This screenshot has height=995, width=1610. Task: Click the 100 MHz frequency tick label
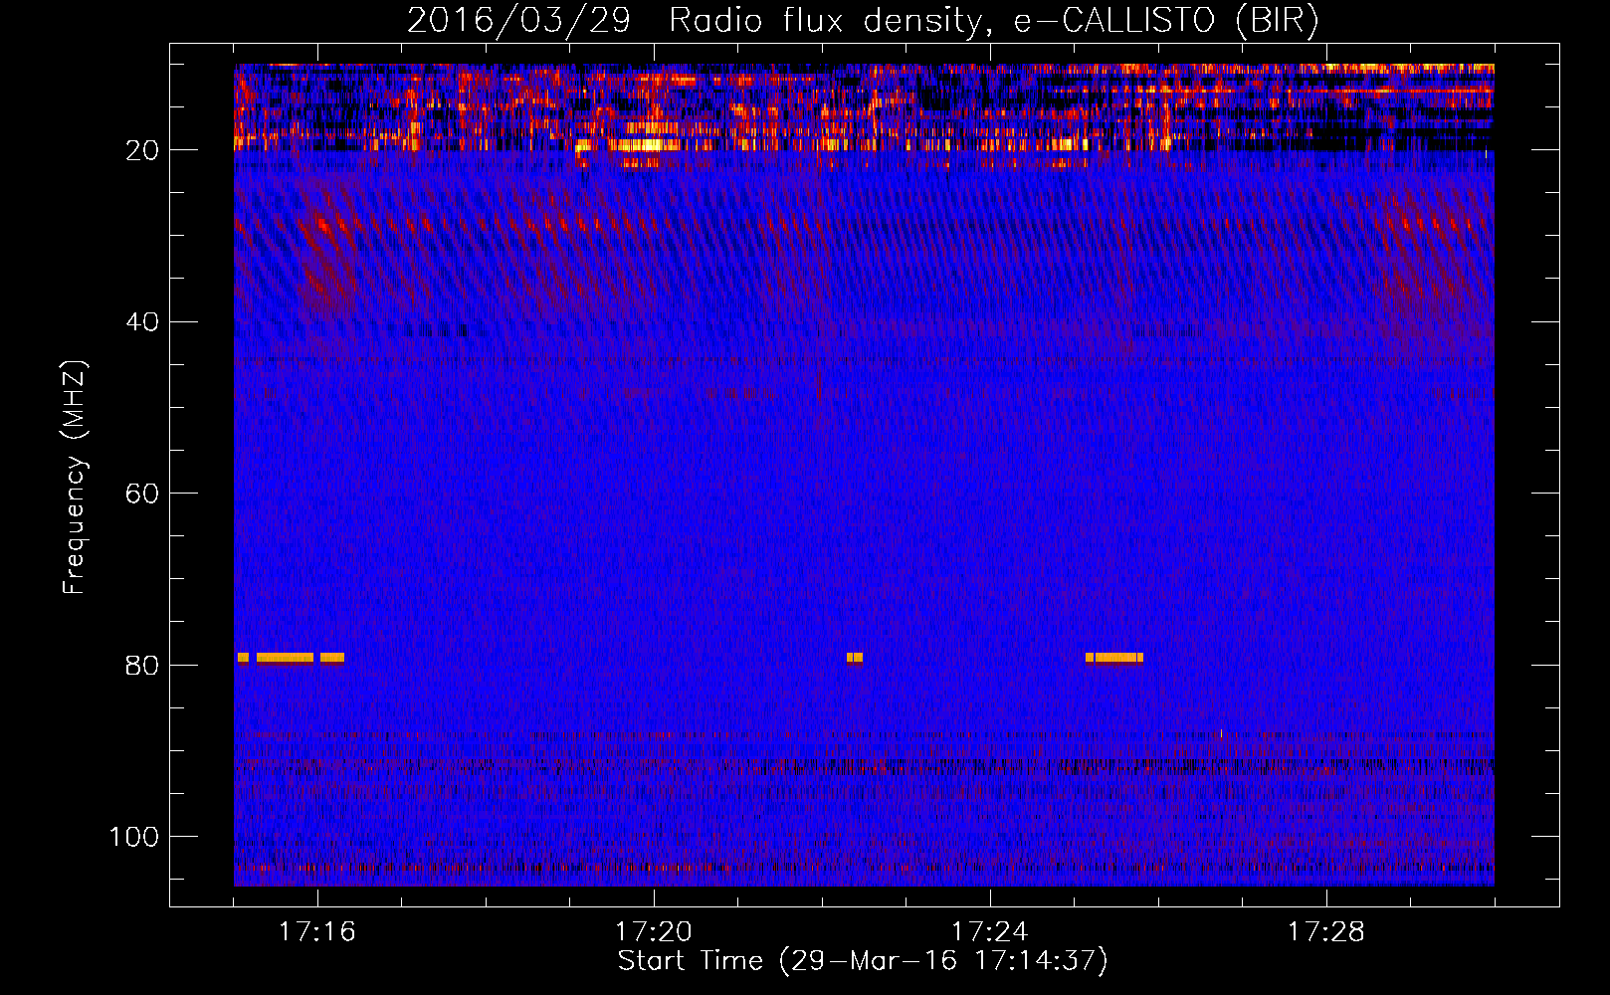[134, 837]
